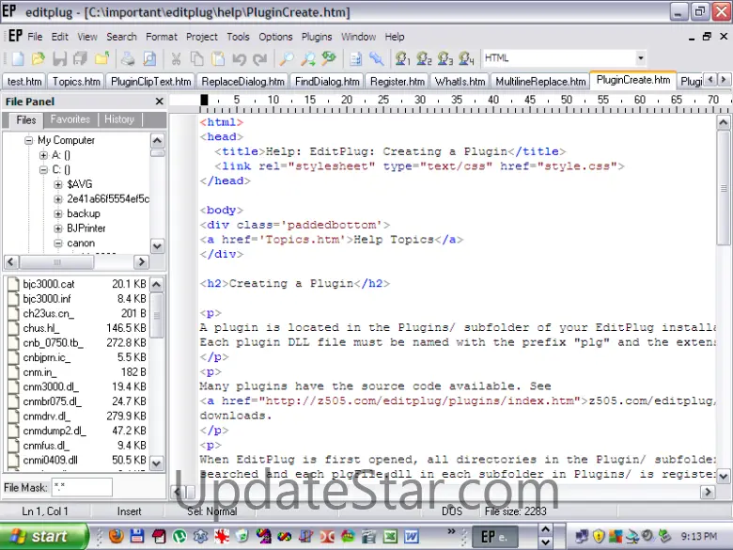Screen dimensions: 733x550
Task: Expand the $AVG folder
Action: pyautogui.click(x=58, y=184)
